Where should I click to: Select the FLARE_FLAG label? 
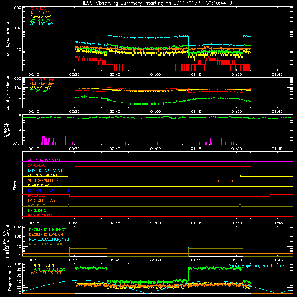point(39,185)
